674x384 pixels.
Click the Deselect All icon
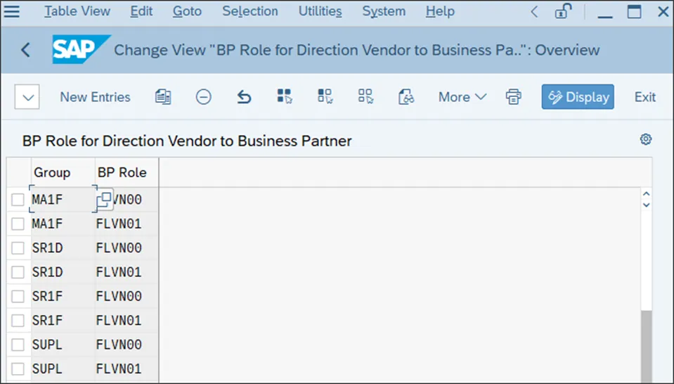[x=365, y=96]
